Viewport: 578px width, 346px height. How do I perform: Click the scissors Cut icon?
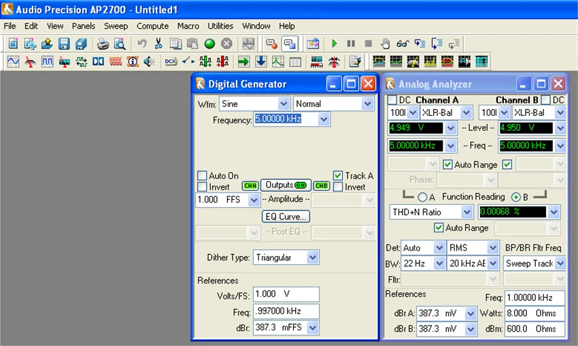pyautogui.click(x=158, y=44)
